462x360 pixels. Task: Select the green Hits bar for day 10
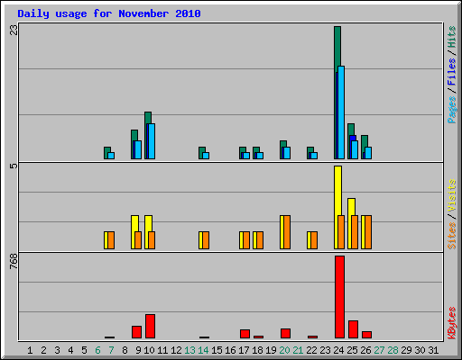[148, 117]
